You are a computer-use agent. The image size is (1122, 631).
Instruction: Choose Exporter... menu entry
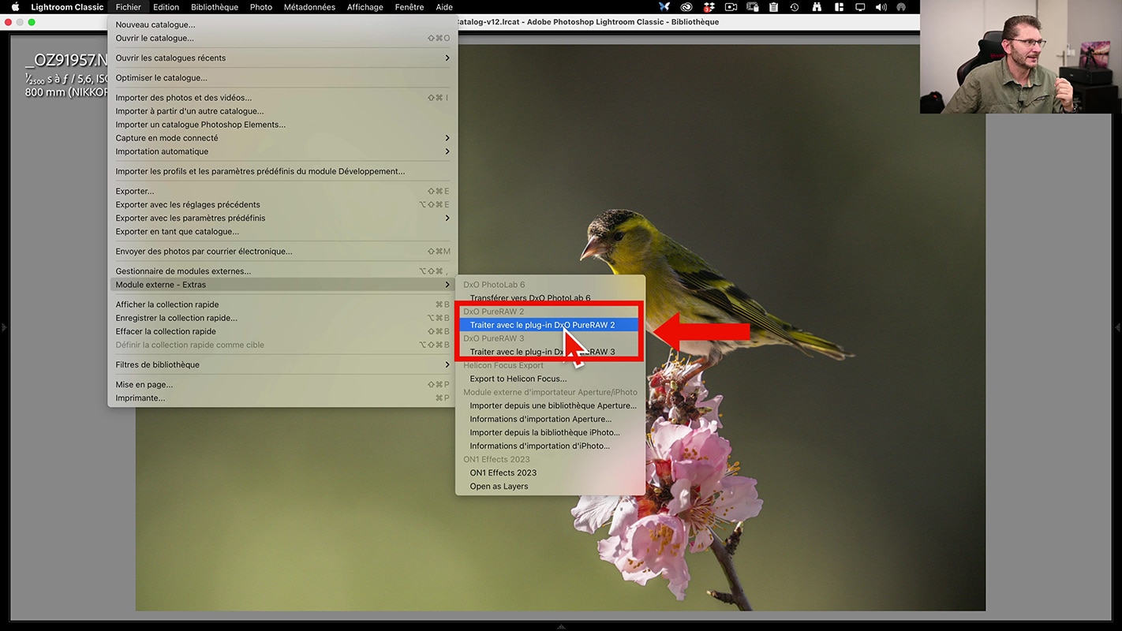pos(282,191)
